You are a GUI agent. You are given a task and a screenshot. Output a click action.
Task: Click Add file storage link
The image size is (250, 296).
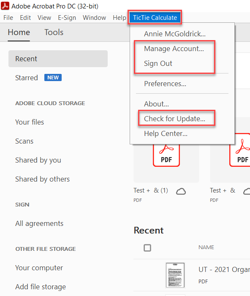coord(41,287)
